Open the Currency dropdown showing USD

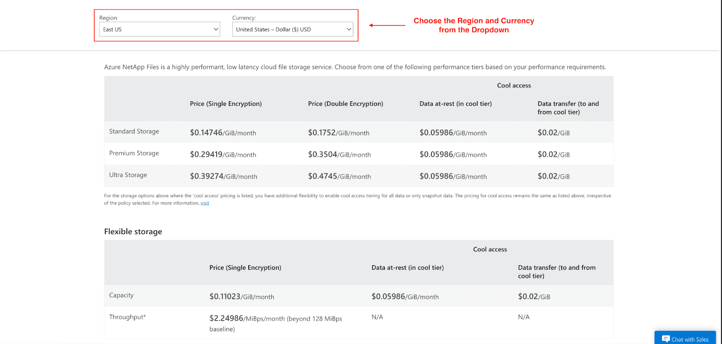point(292,29)
